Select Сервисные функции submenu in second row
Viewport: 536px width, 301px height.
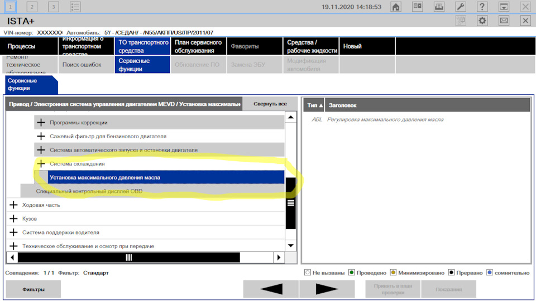(142, 65)
